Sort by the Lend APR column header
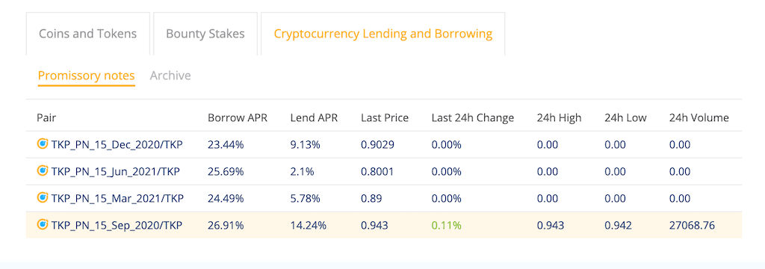 click(314, 117)
